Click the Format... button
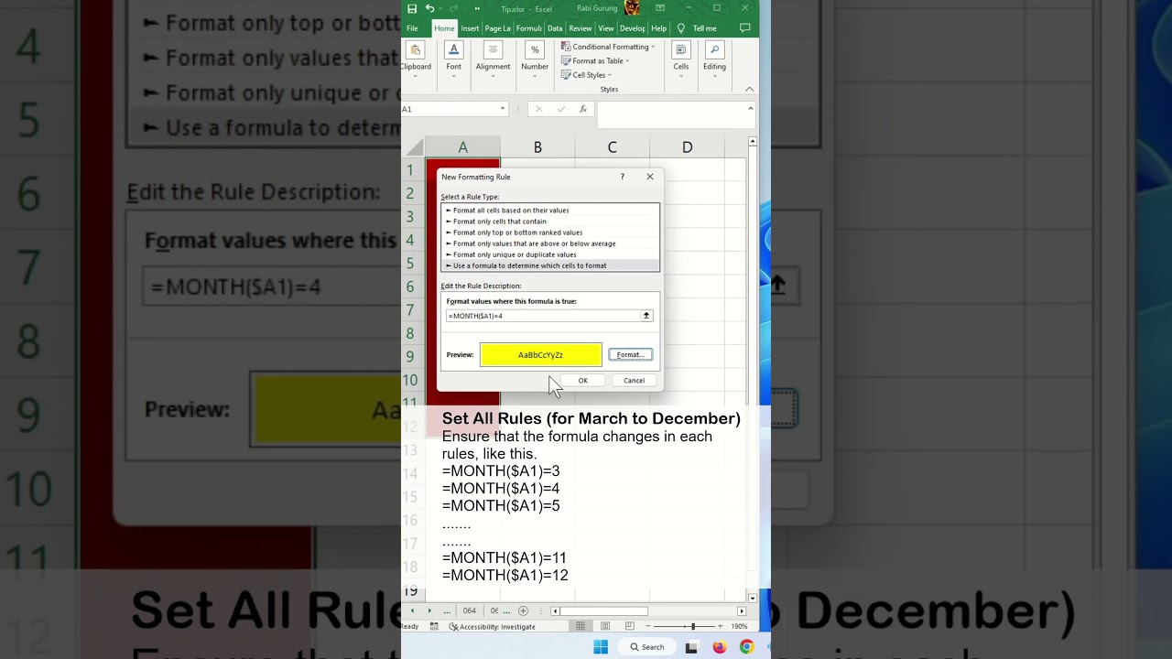 click(631, 354)
